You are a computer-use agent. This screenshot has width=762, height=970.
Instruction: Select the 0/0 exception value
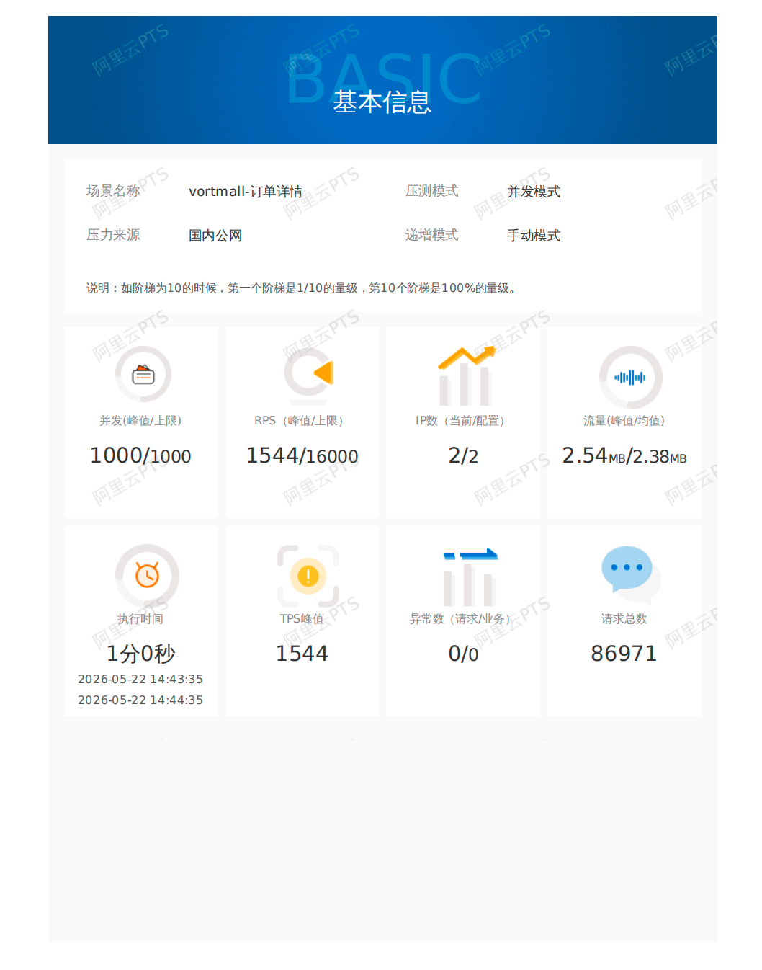(x=463, y=654)
